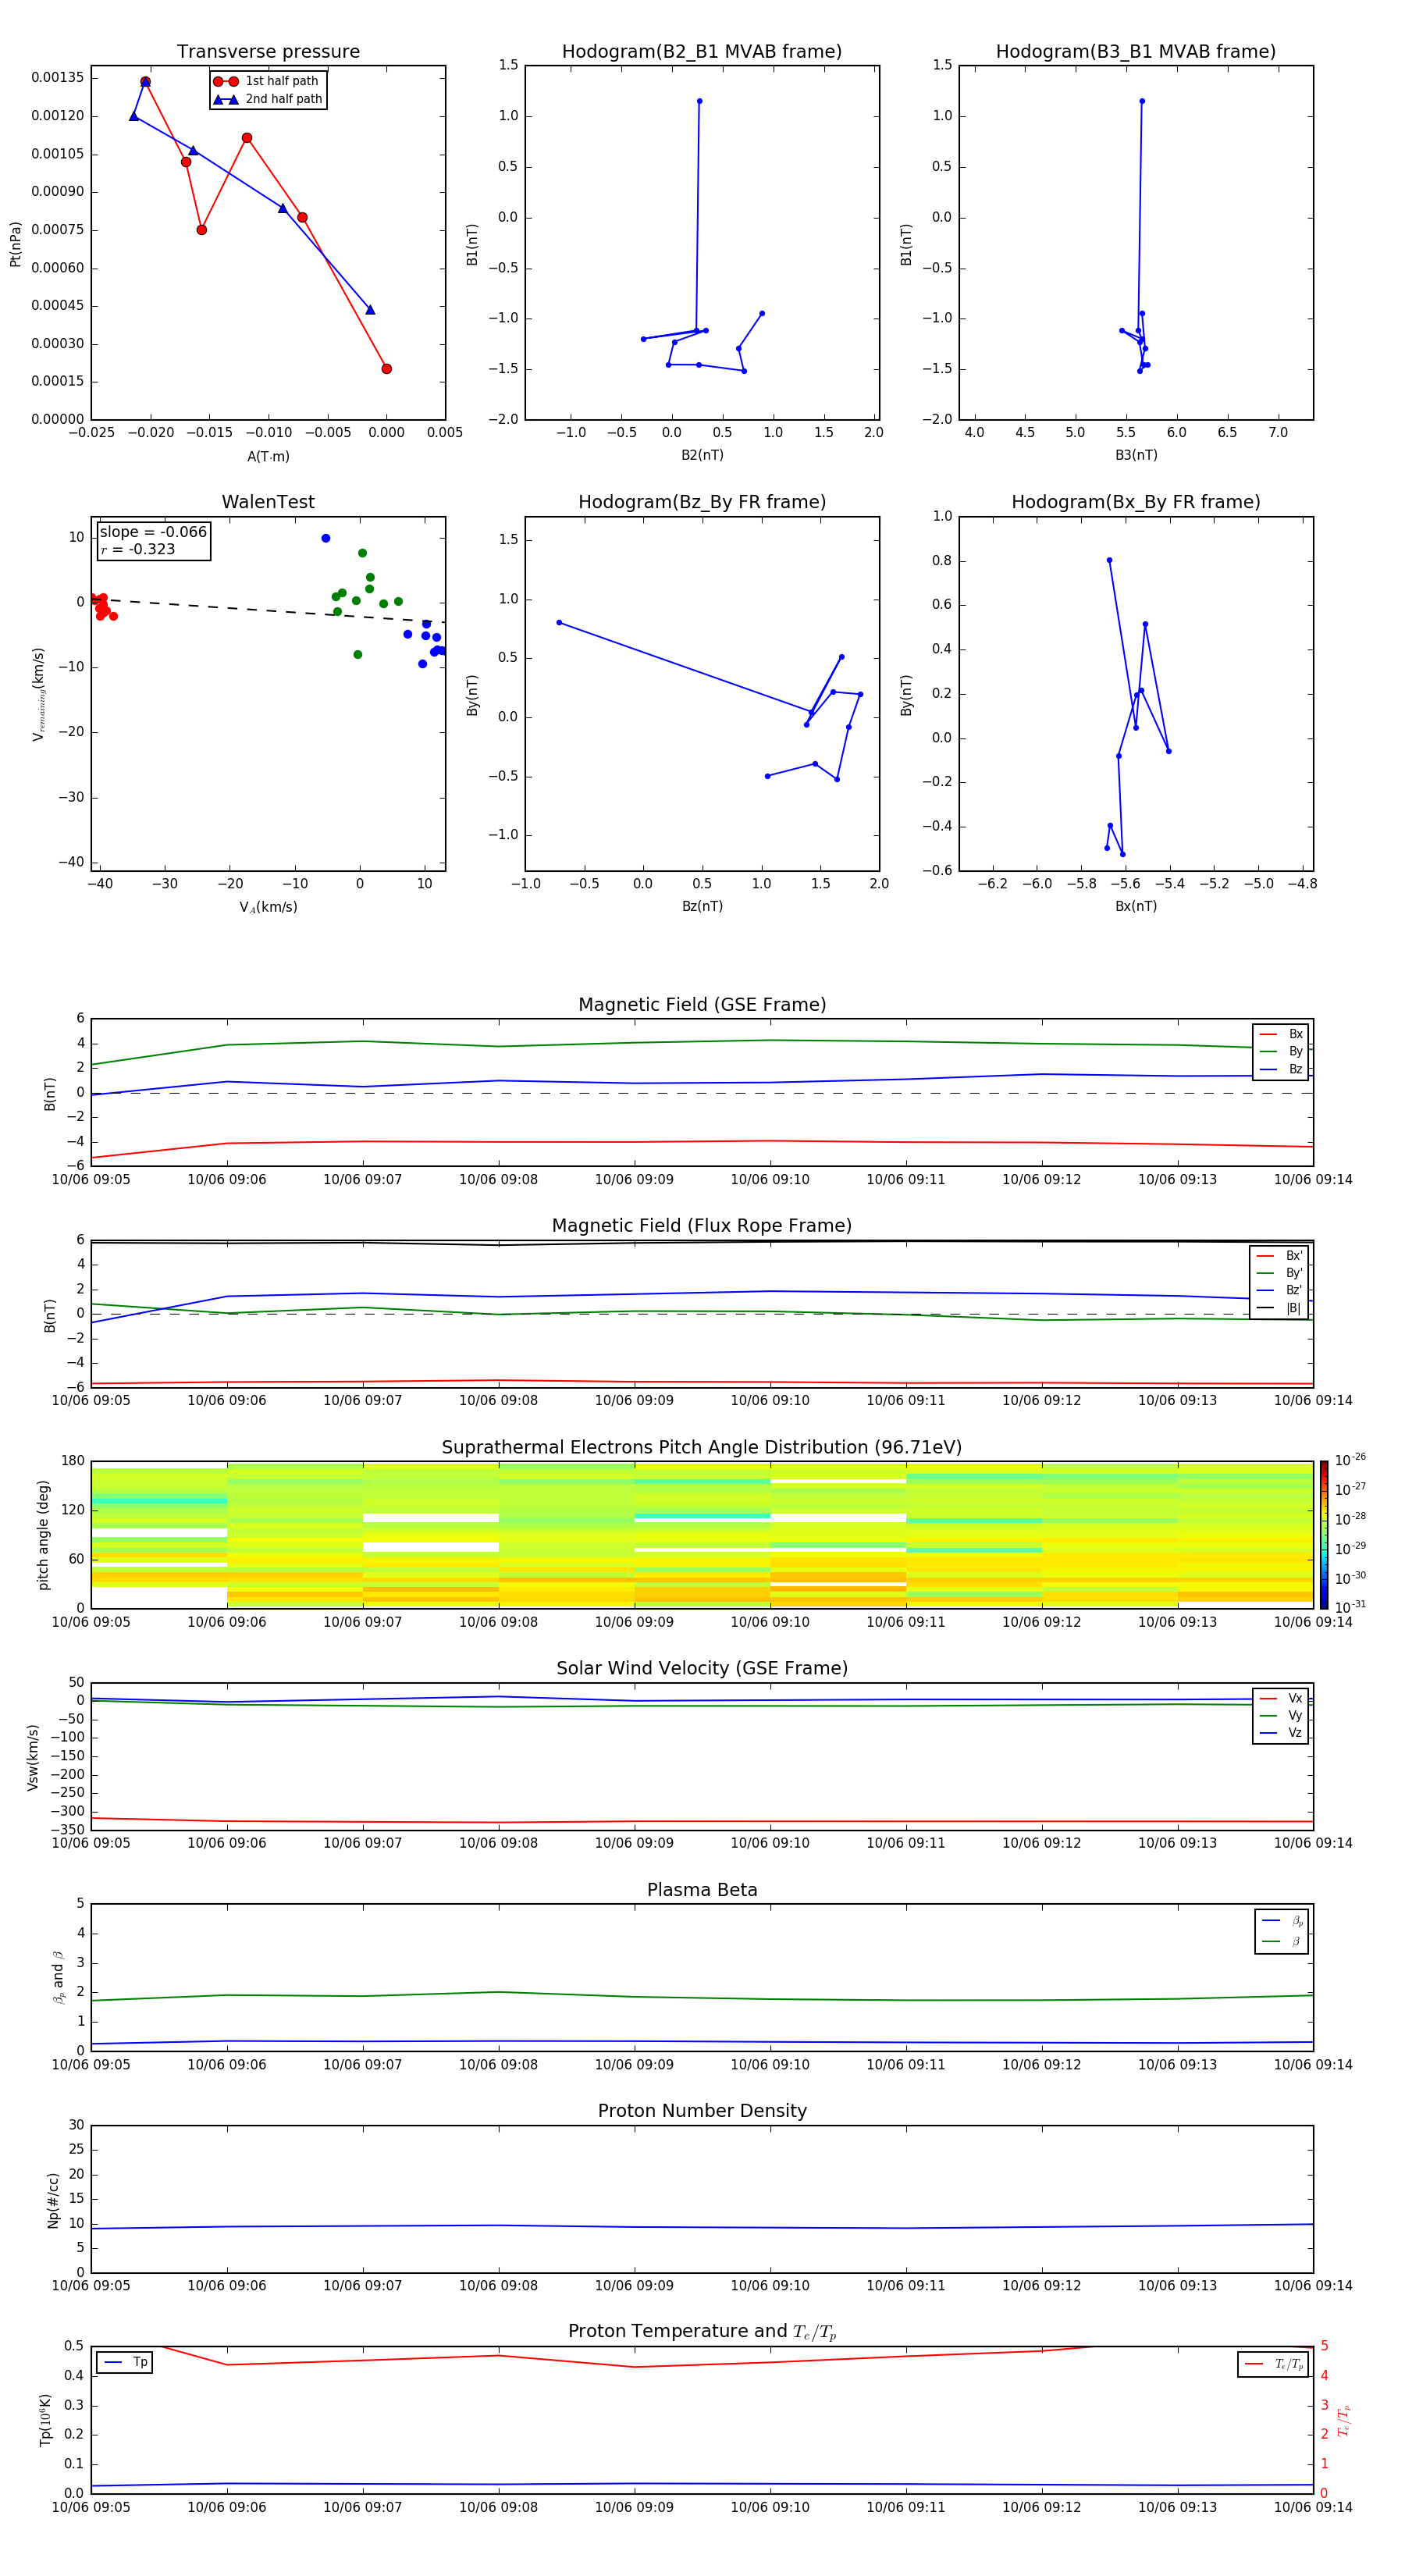Viewport: 1405px width, 2576px height.
Task: Click the "Solar Wind Velocity (GSE Frame)" title
Action: click(x=702, y=1669)
